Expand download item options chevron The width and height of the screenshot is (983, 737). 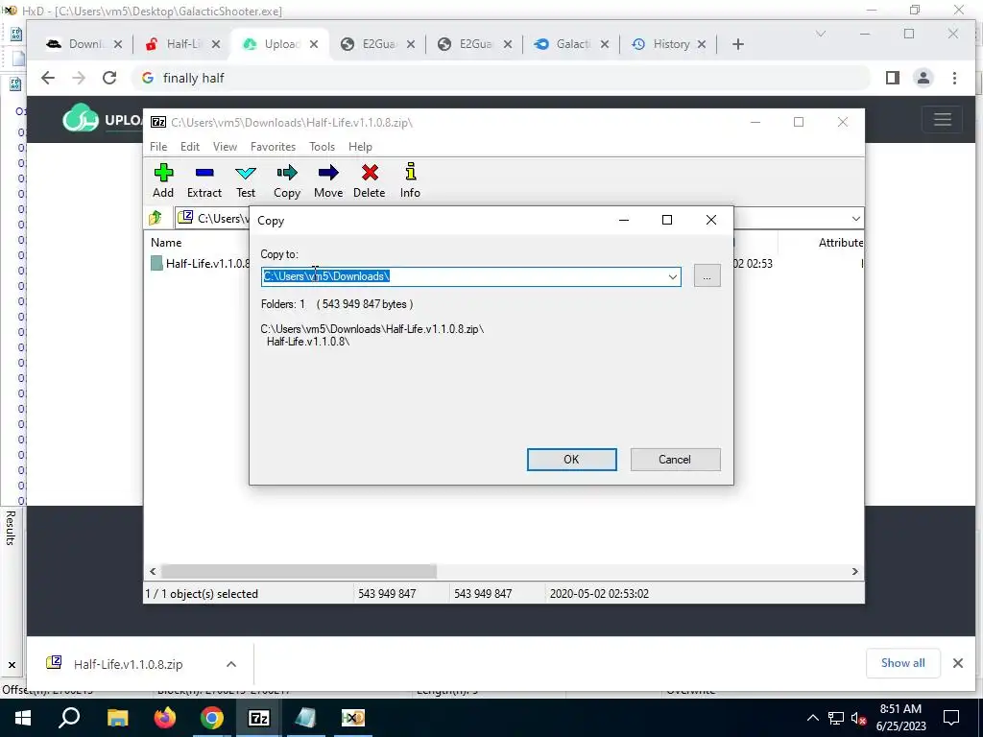click(231, 664)
